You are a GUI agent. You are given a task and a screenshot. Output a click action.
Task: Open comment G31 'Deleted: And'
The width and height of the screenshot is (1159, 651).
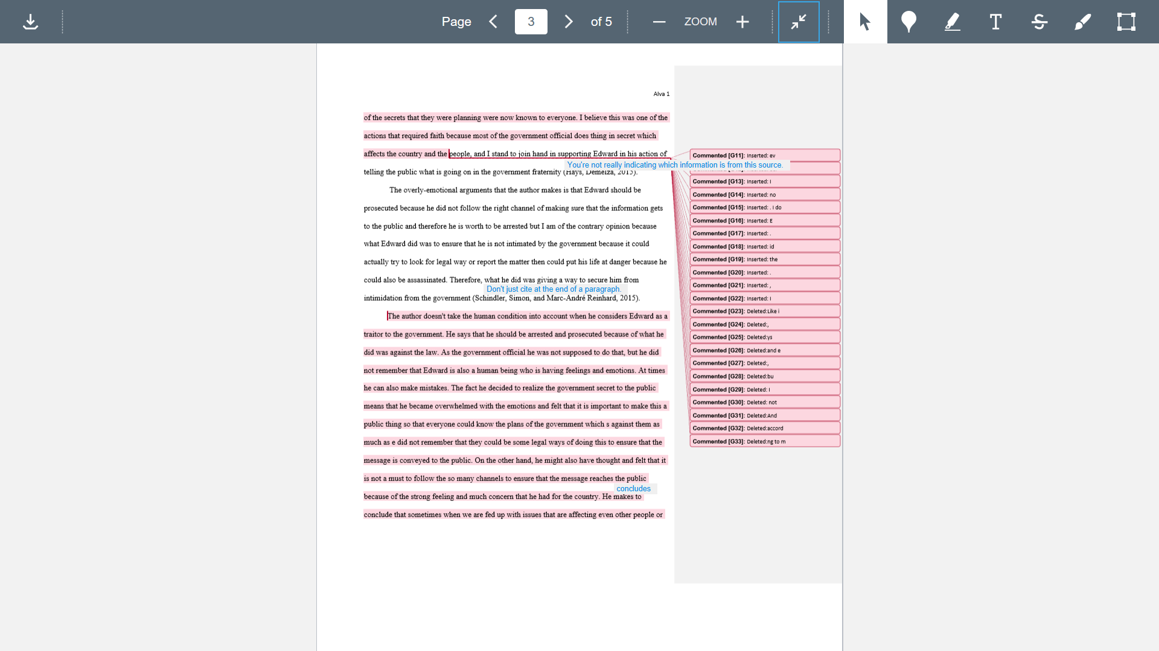[765, 415]
